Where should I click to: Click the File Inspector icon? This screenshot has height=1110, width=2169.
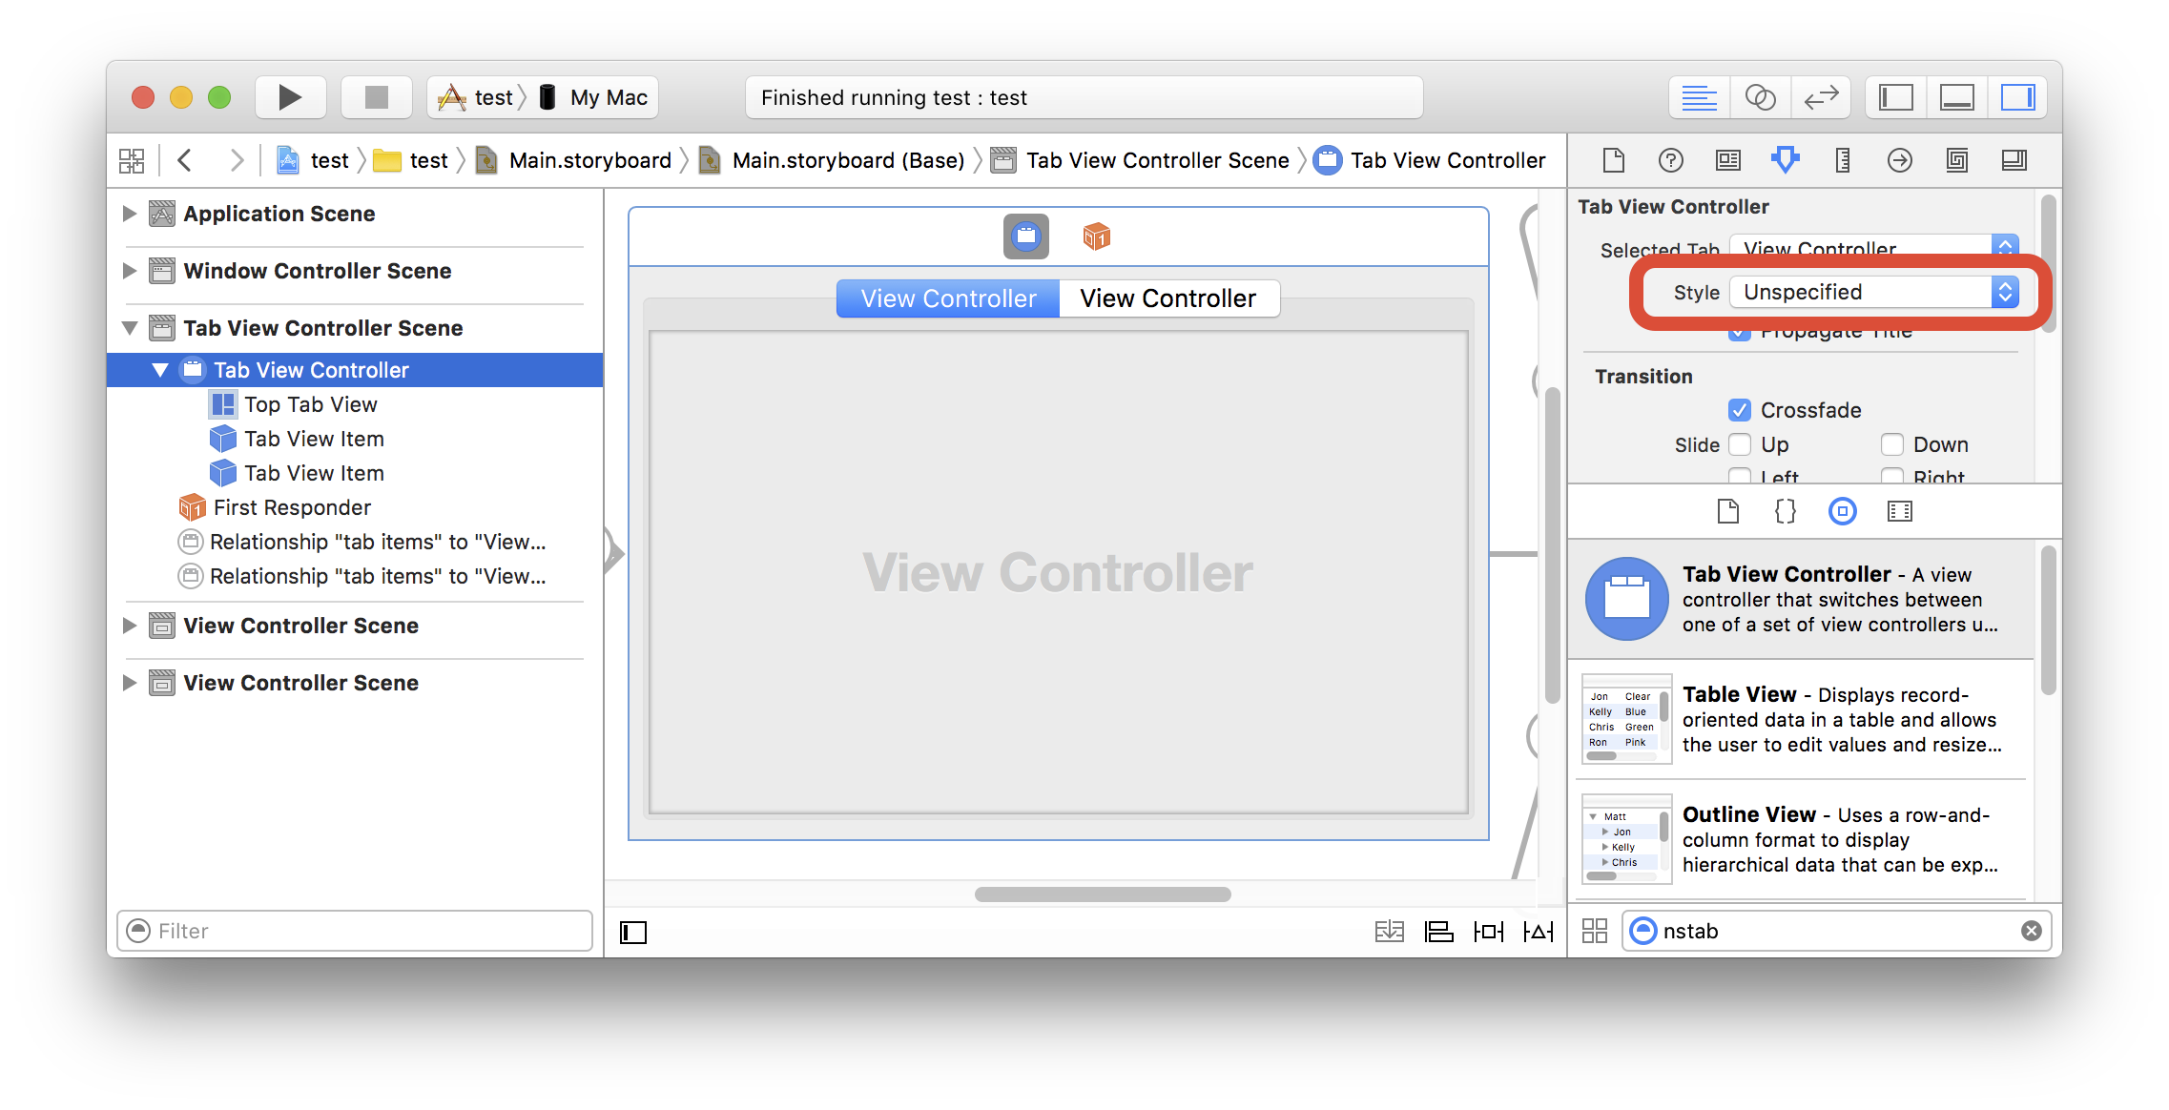(x=1611, y=160)
